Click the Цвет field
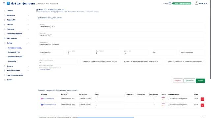This screenshot has height=118, width=211. coord(164,52)
